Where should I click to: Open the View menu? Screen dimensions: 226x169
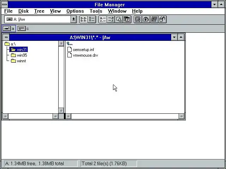click(55, 11)
